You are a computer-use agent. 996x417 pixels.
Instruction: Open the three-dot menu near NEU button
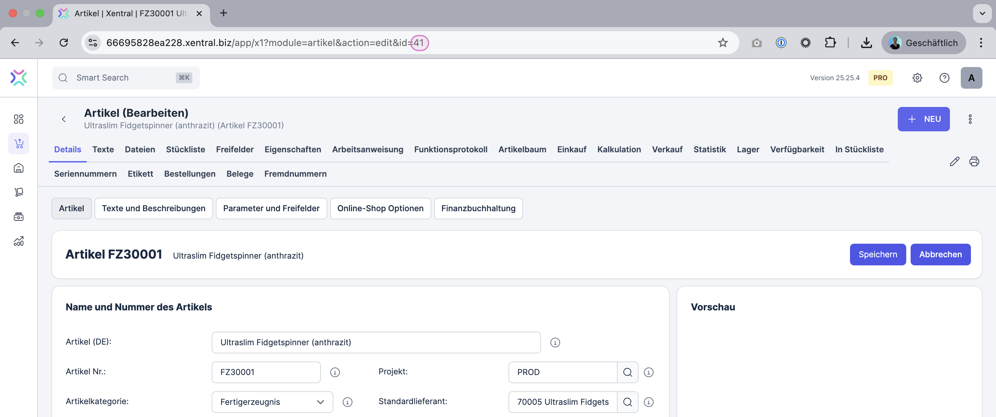pyautogui.click(x=970, y=119)
